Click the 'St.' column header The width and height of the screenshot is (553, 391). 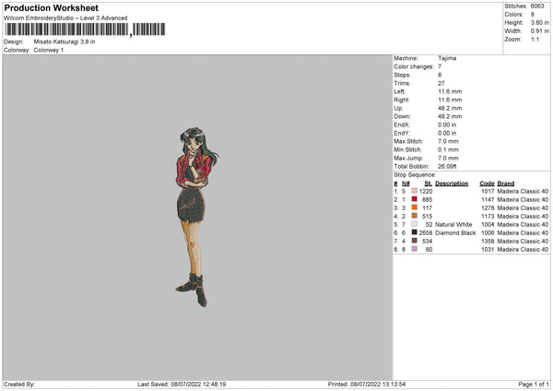(x=429, y=184)
